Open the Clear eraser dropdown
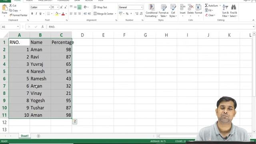Viewport: 256px width, 144px height. point(210,15)
